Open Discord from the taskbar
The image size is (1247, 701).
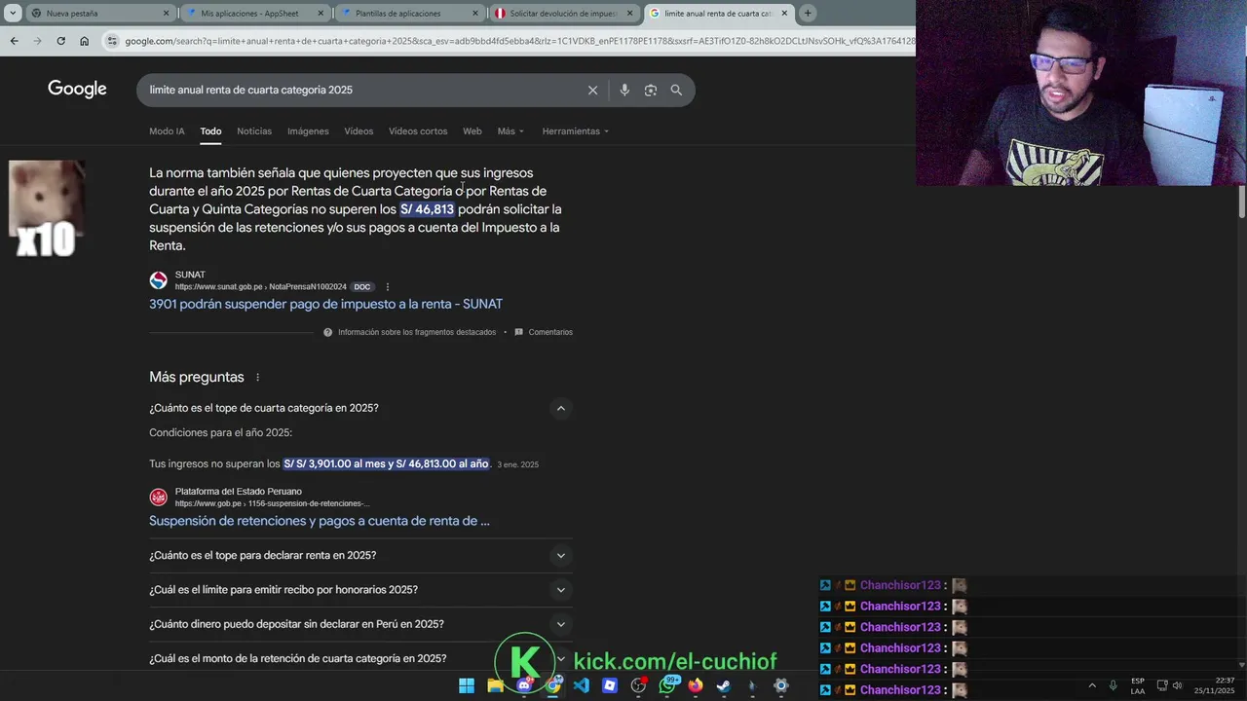[x=524, y=685]
